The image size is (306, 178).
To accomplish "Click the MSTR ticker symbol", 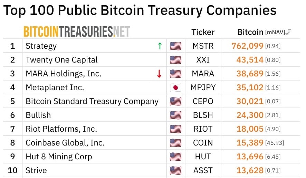I will point(203,46).
